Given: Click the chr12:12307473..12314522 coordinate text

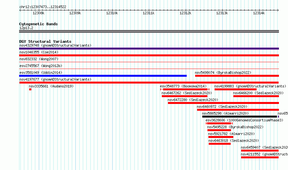Looking at the screenshot, I should (x=43, y=7).
